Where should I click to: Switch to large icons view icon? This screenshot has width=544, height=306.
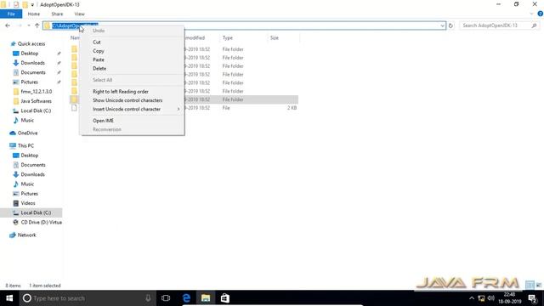(x=538, y=286)
